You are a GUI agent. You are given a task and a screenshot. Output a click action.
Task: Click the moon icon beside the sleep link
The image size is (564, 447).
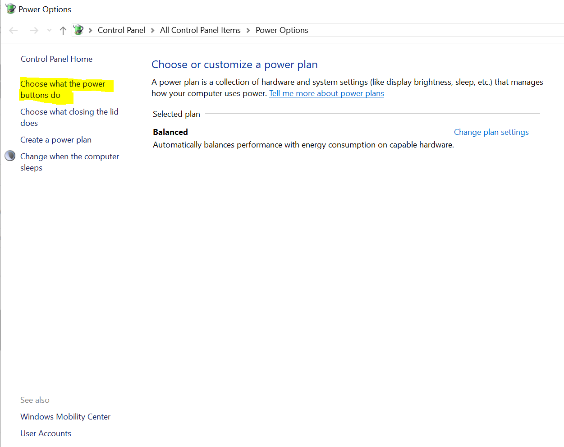10,156
